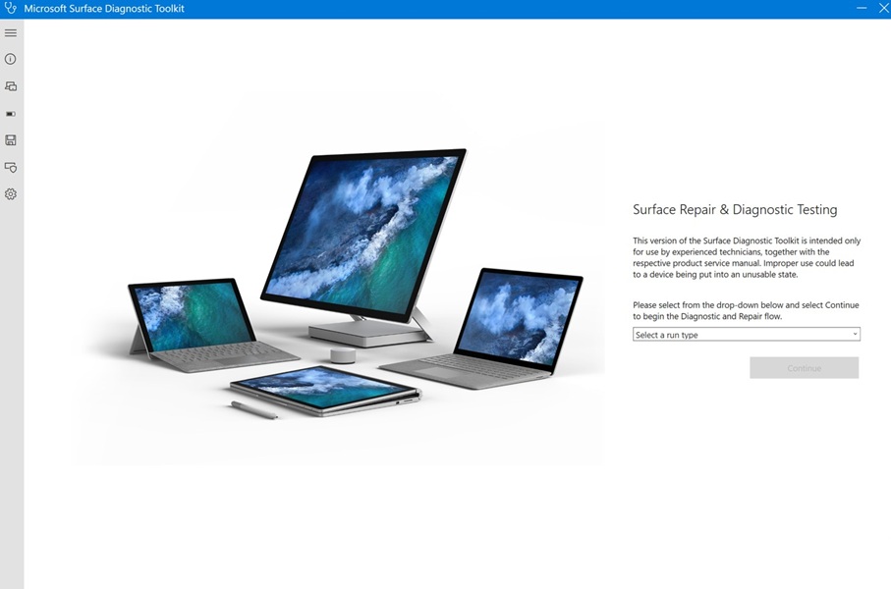891x589 pixels.
Task: Open Settings with the gear icon
Action: pyautogui.click(x=11, y=193)
